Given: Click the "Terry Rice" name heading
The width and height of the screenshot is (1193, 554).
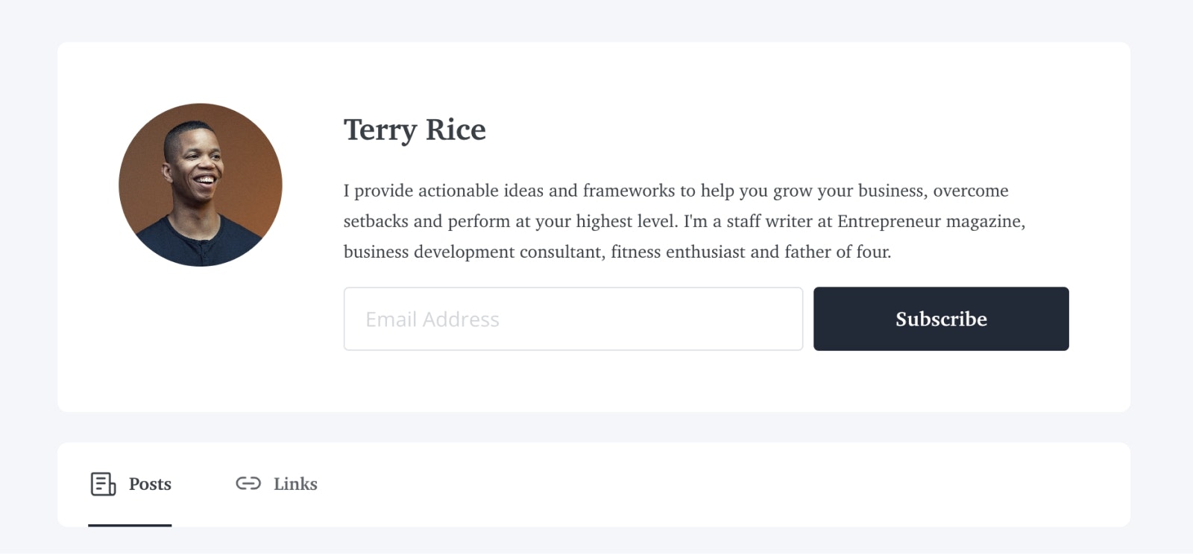Looking at the screenshot, I should point(415,130).
